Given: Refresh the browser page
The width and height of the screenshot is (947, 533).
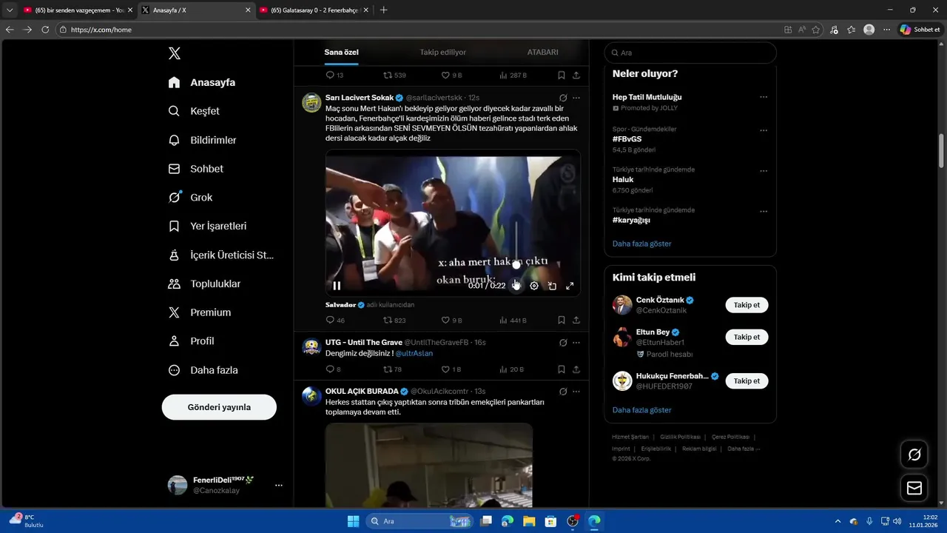Looking at the screenshot, I should click(x=45, y=30).
